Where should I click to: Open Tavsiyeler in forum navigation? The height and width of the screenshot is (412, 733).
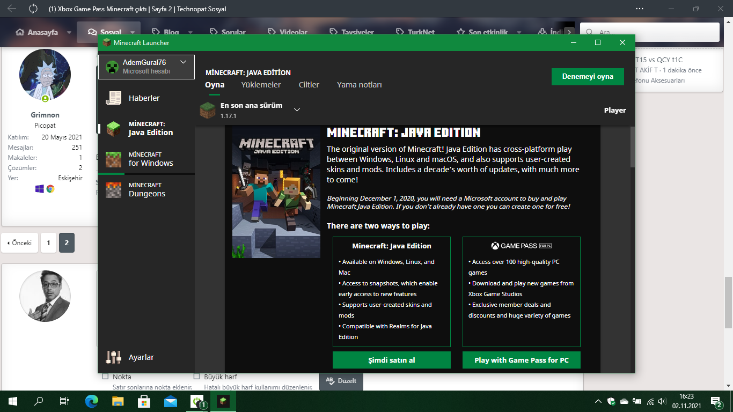tap(351, 32)
